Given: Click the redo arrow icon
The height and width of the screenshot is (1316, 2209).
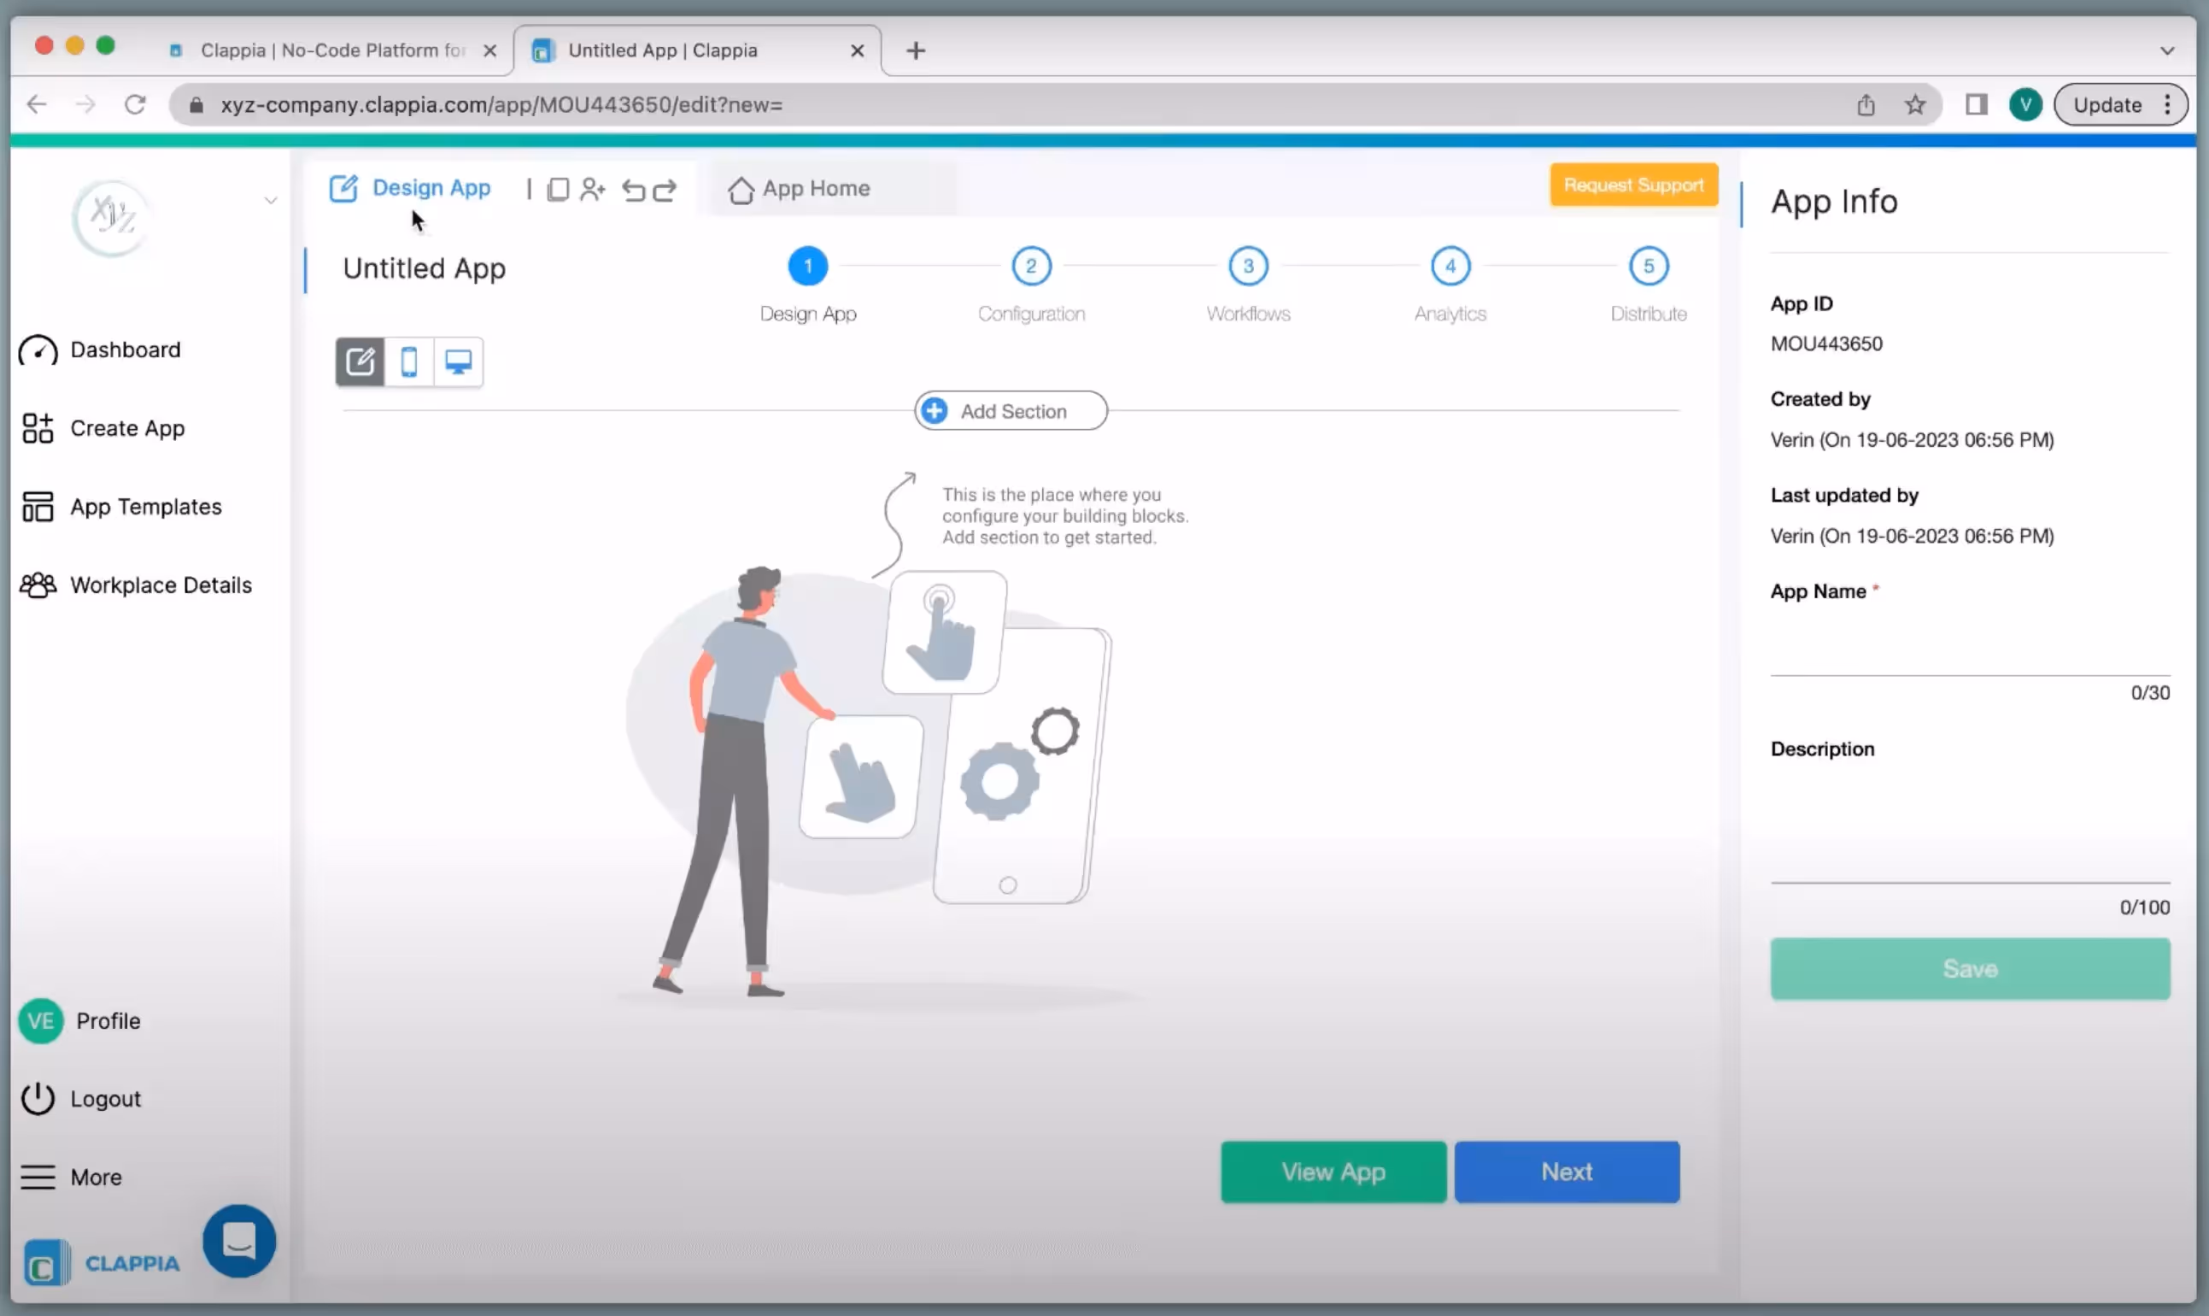Looking at the screenshot, I should pos(665,190).
